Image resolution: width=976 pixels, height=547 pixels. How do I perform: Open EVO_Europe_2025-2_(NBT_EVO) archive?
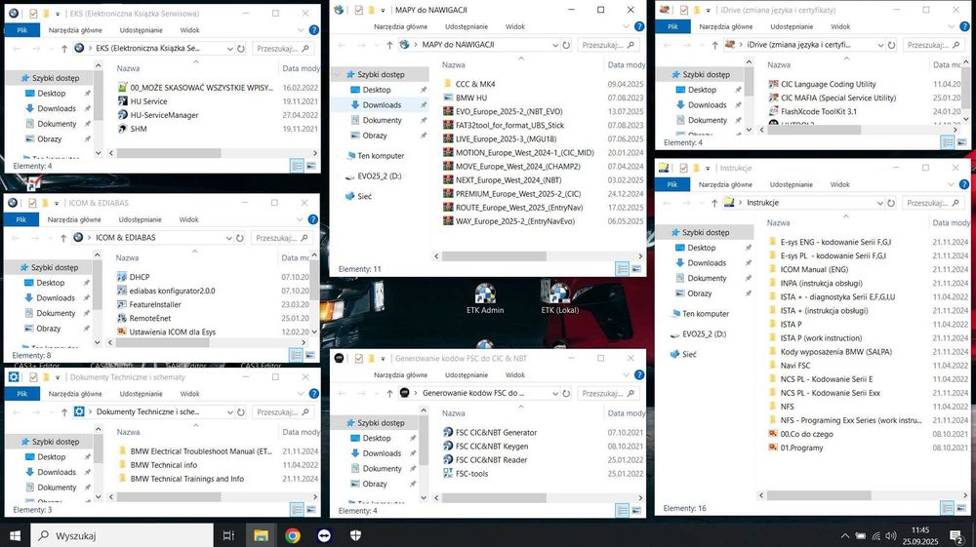[508, 111]
